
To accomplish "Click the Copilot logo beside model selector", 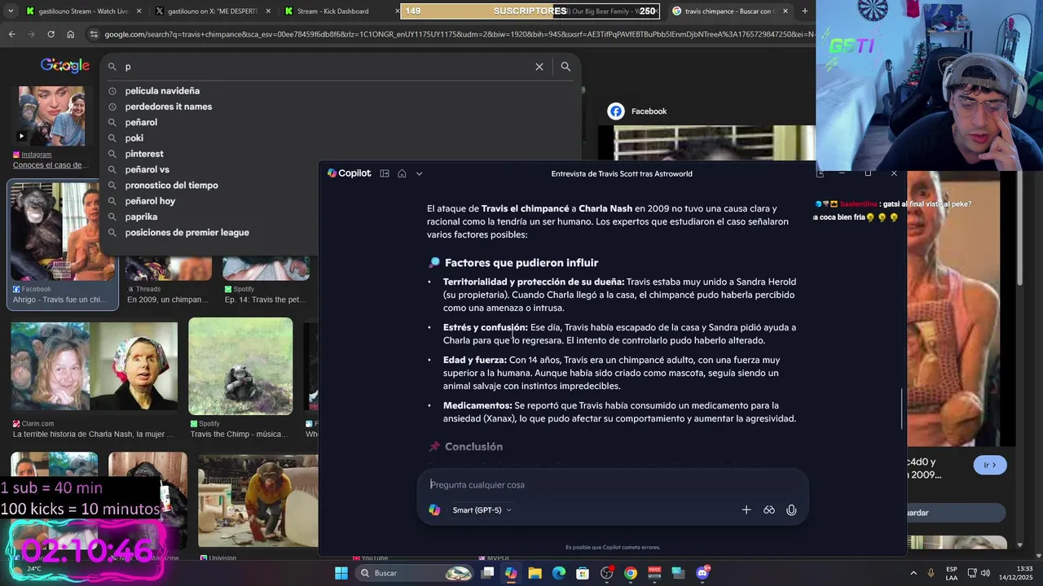I will point(434,510).
